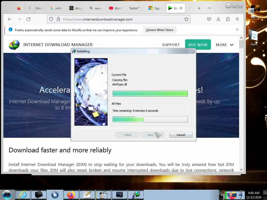Open Media Player Classic taskbar icon

tap(104, 195)
